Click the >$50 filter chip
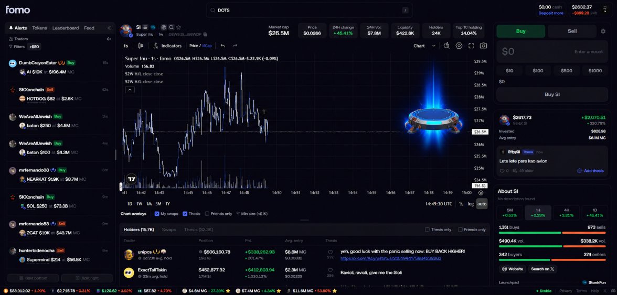 coord(34,46)
